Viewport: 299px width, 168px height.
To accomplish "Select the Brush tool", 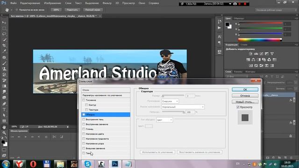I will pos(4,63).
